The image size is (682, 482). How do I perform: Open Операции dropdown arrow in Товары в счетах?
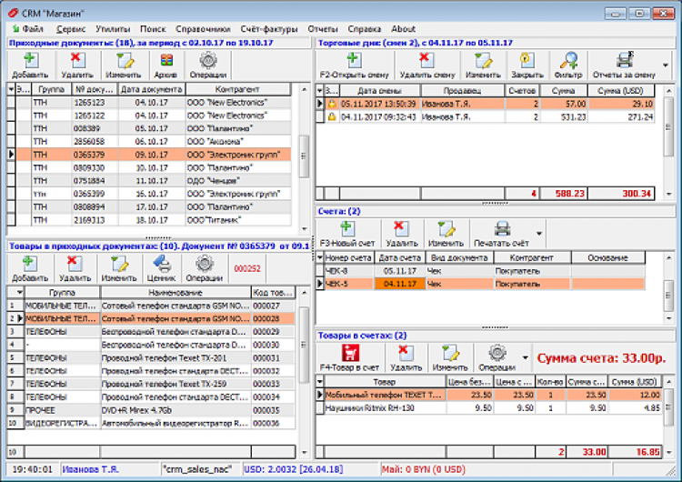[x=525, y=357]
